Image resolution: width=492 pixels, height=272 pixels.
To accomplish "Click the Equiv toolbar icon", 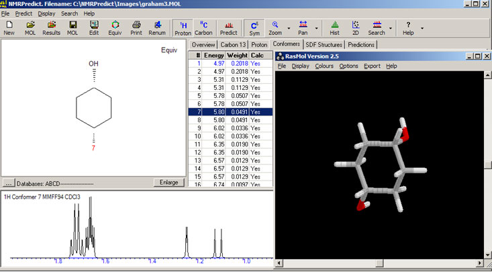I will tap(115, 27).
